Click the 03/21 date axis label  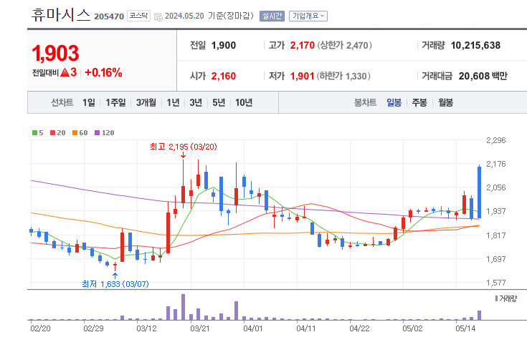(199, 328)
